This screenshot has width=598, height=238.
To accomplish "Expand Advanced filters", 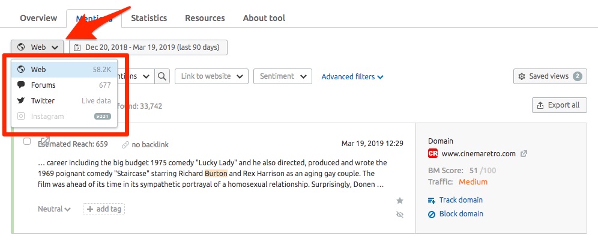I will pyautogui.click(x=352, y=77).
